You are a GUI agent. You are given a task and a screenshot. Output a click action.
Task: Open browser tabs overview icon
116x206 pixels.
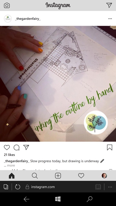6,187
